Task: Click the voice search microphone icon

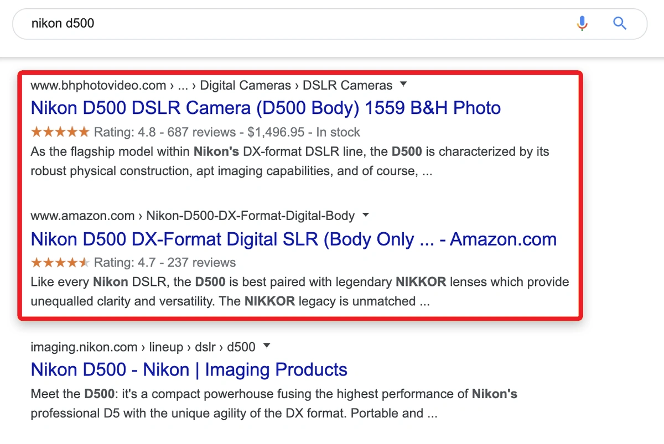Action: point(582,23)
